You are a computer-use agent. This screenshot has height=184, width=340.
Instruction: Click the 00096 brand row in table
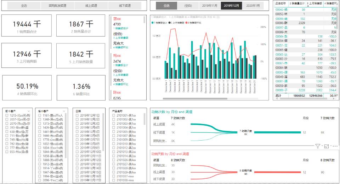[x=306, y=23]
